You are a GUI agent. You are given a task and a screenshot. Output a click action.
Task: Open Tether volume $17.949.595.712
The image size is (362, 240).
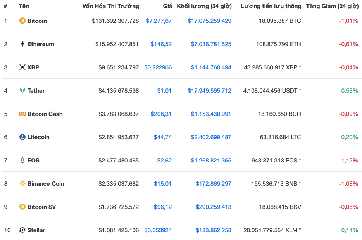click(x=209, y=91)
